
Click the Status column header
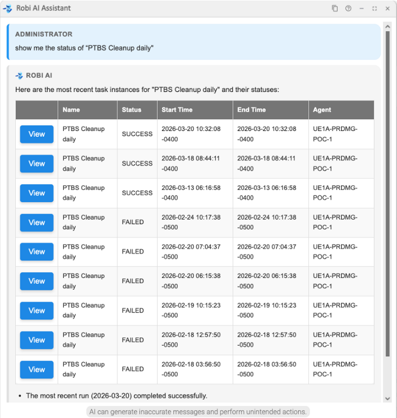click(132, 110)
